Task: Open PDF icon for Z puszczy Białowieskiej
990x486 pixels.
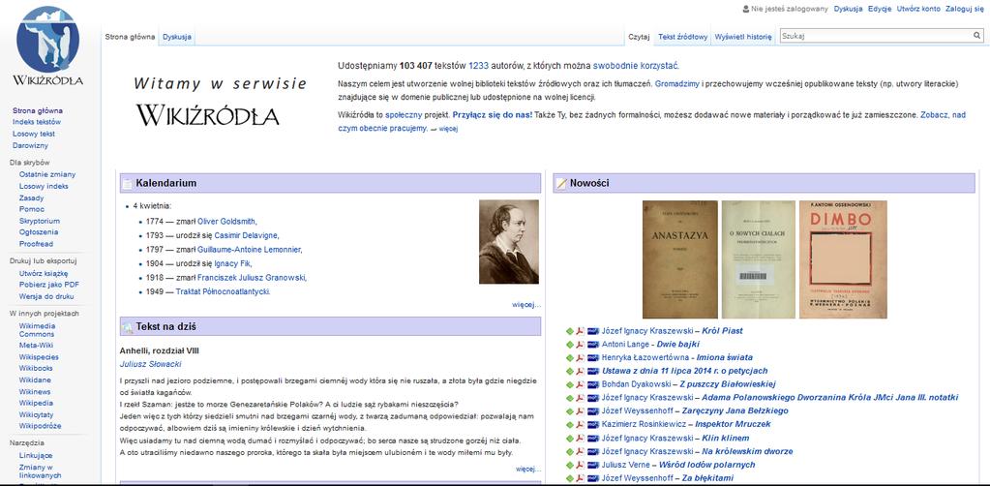Action: pos(581,384)
